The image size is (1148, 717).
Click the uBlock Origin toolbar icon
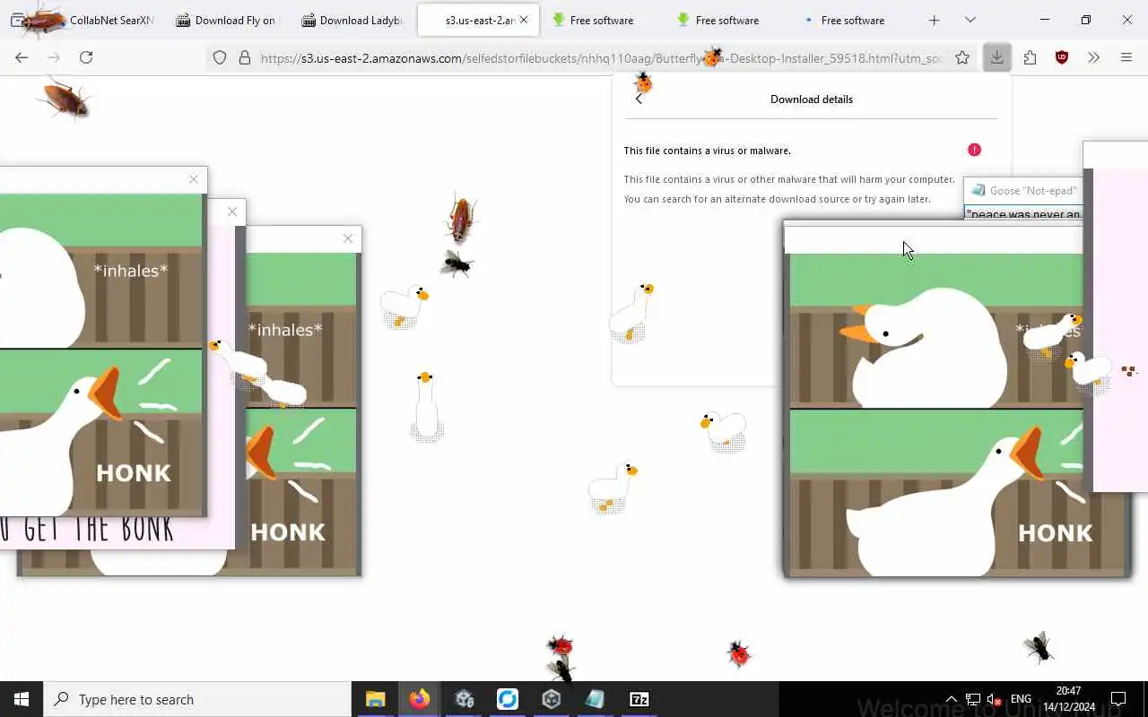pyautogui.click(x=1062, y=57)
